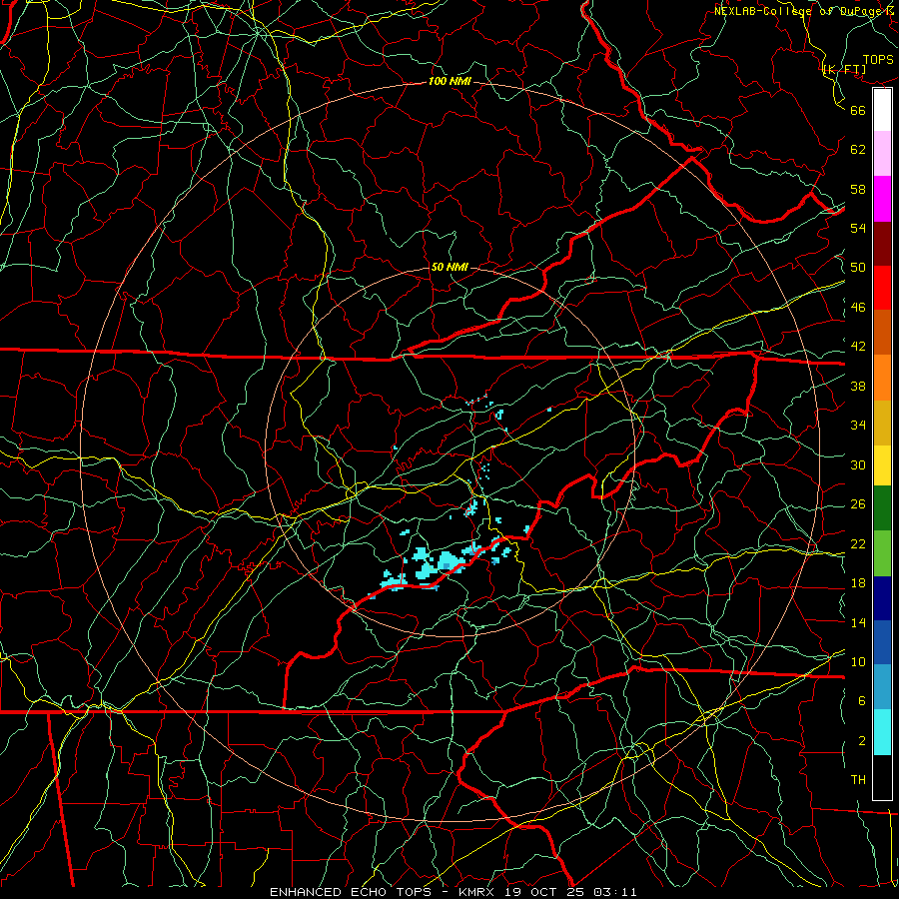This screenshot has height=899, width=899.
Task: Click the legend value '6'
Action: pyautogui.click(x=862, y=700)
